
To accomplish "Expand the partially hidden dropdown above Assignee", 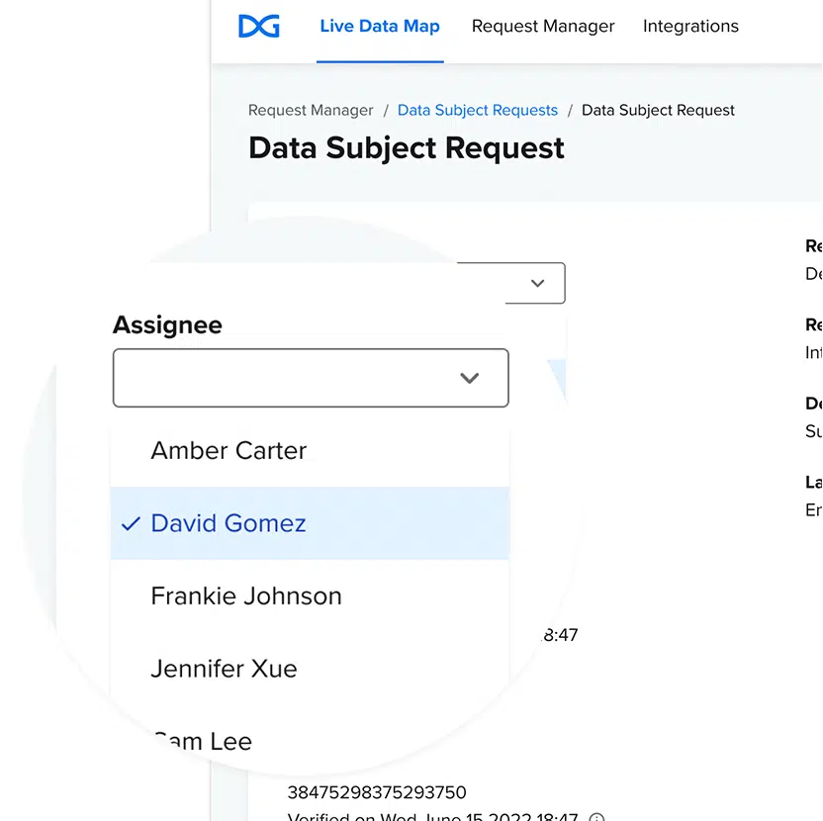I will coord(537,284).
